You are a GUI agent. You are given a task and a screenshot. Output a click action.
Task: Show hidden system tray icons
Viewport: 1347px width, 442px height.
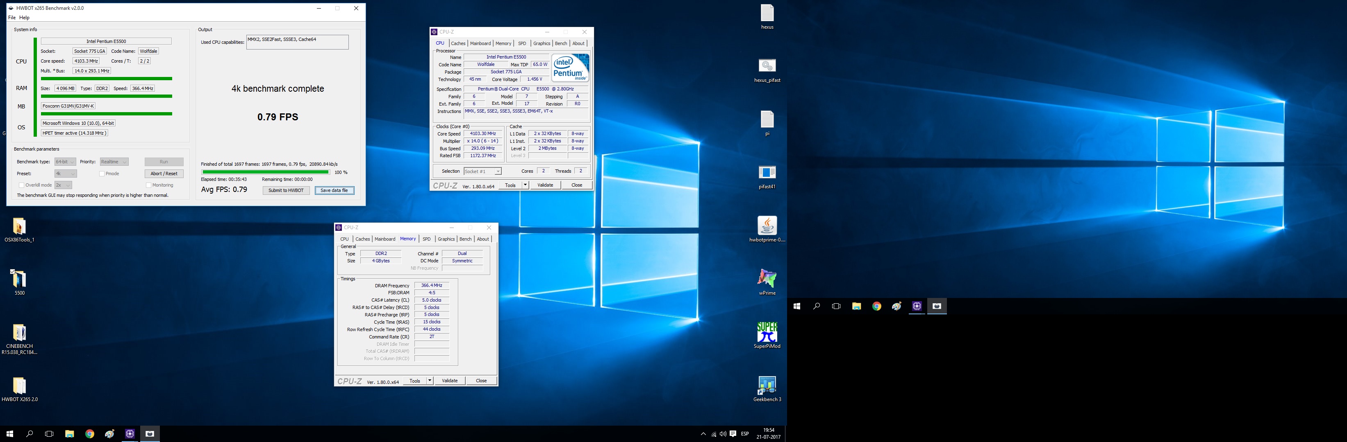click(x=703, y=434)
